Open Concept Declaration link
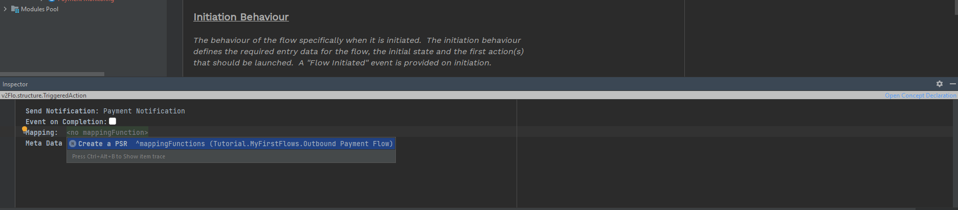This screenshot has width=958, height=210. click(920, 96)
